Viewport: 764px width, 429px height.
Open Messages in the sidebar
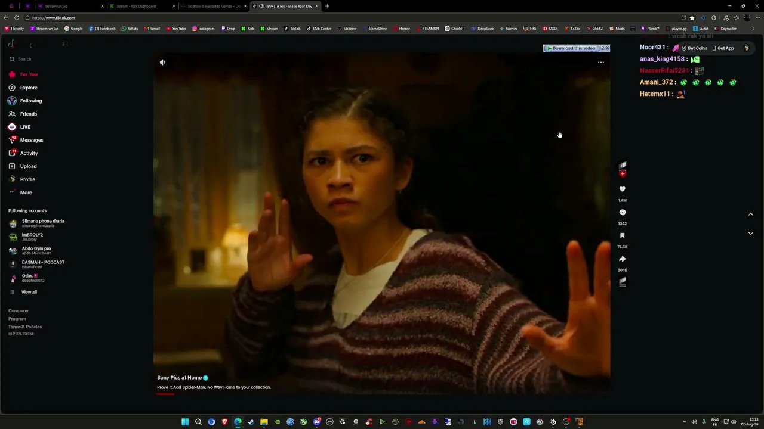26,140
